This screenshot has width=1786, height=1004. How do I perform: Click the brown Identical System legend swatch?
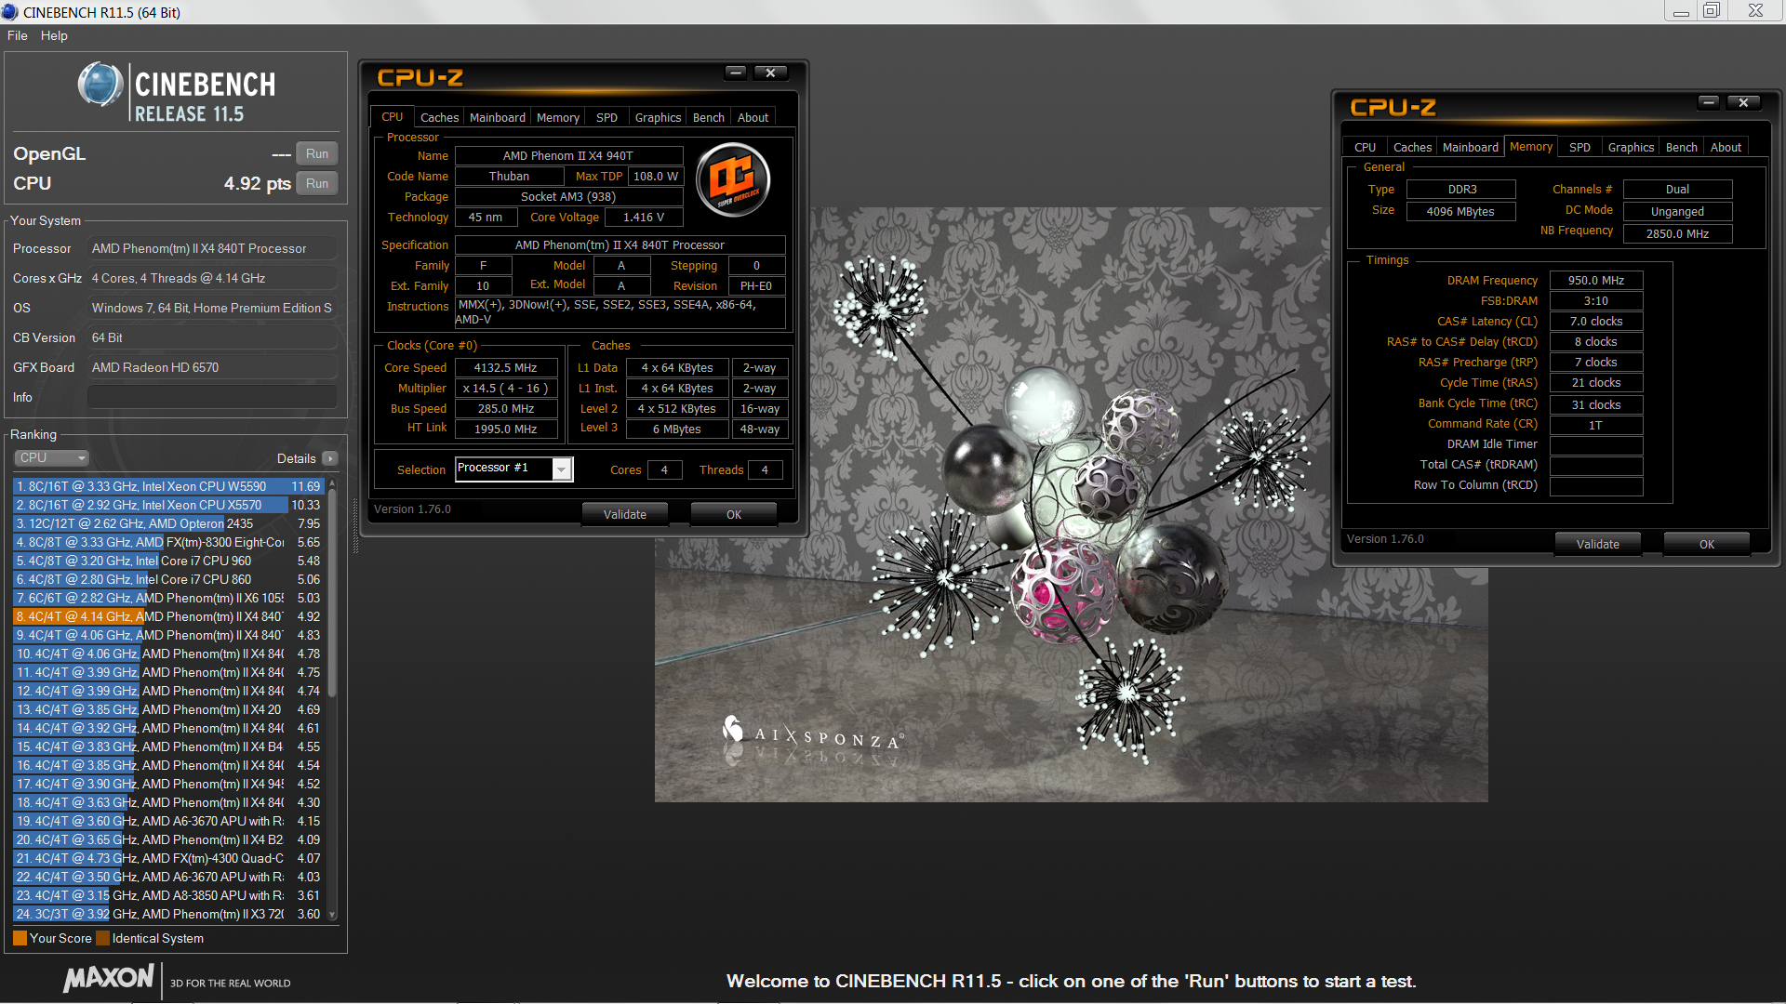[102, 938]
